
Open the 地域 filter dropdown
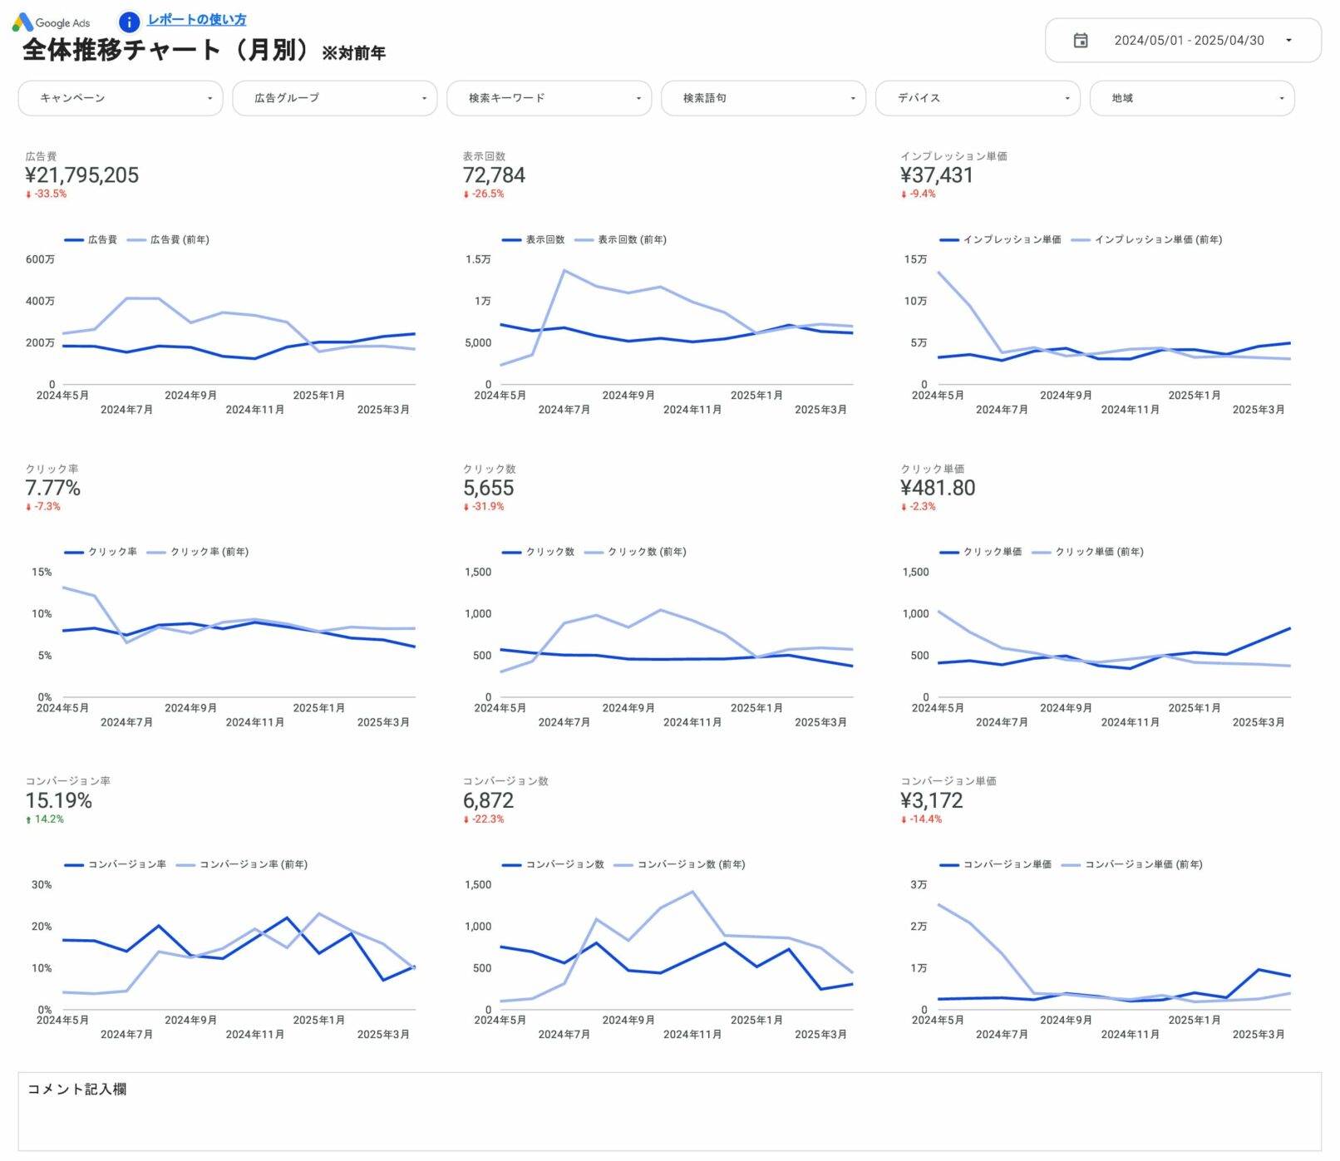(1191, 98)
